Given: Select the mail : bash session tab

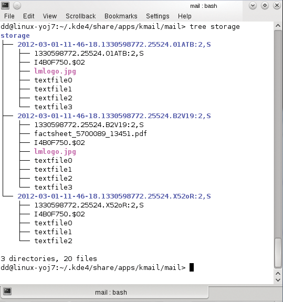Looking at the screenshot, I should tap(104, 292).
